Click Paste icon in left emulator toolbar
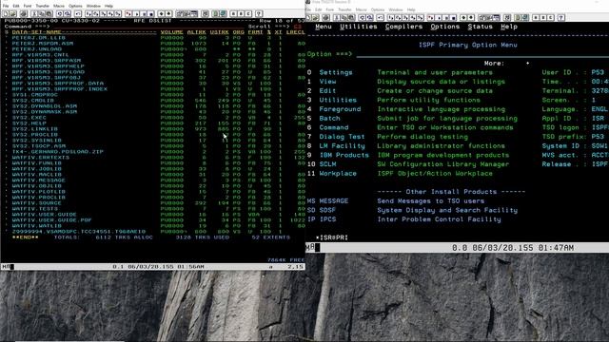609x342 pixels. point(49,13)
